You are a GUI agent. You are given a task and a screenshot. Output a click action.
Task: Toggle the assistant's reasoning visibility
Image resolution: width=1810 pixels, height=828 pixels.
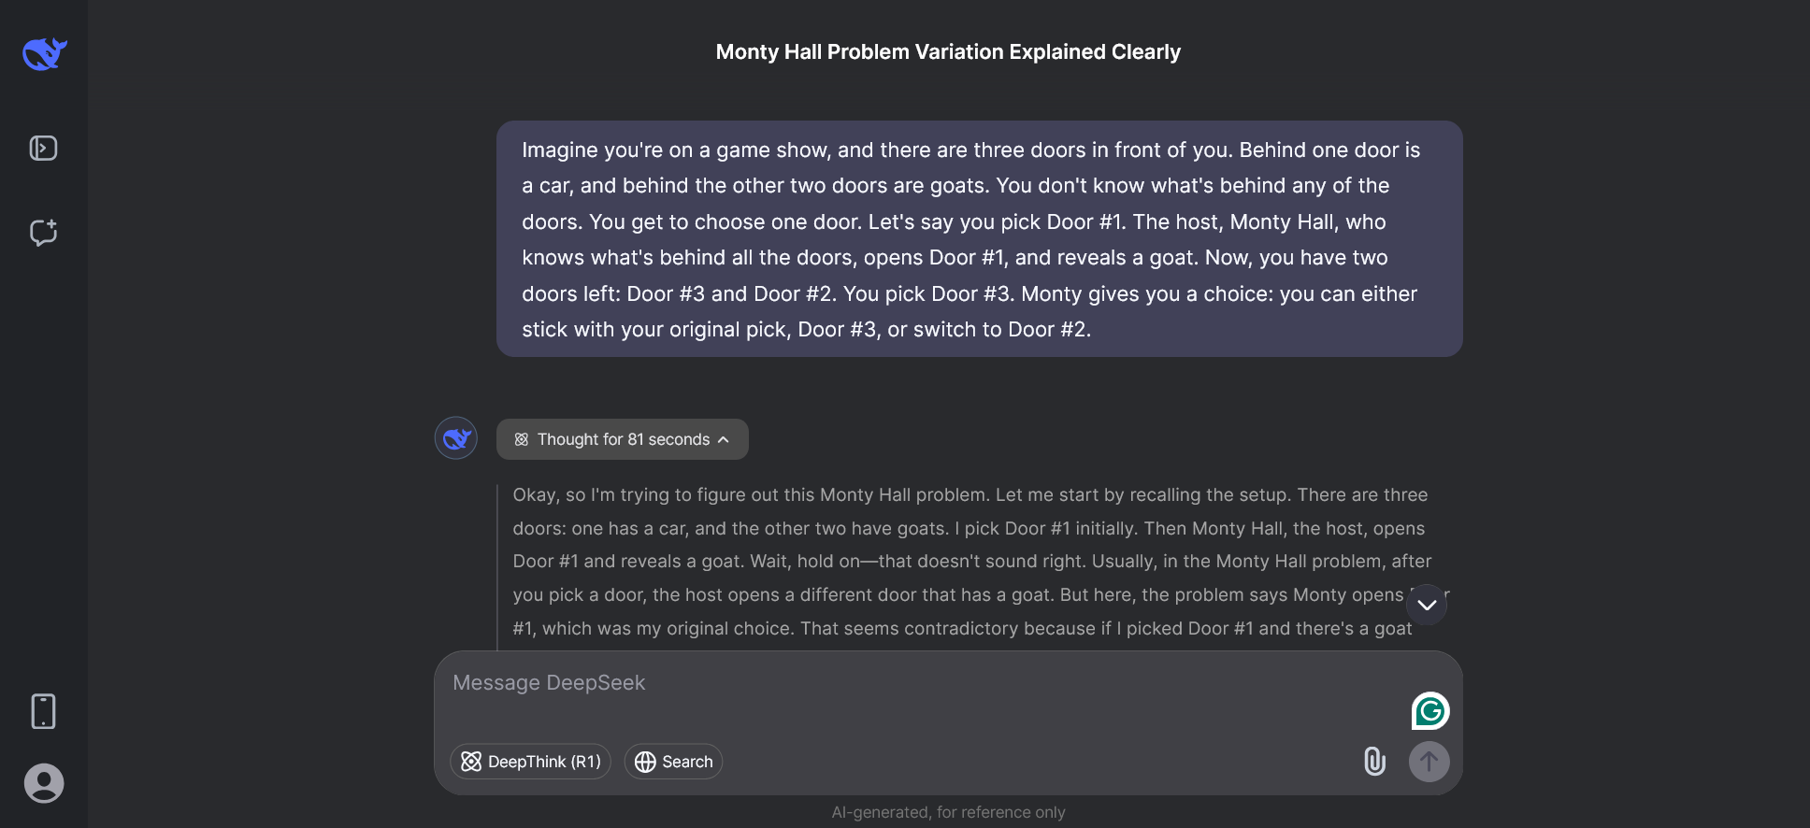click(x=621, y=439)
